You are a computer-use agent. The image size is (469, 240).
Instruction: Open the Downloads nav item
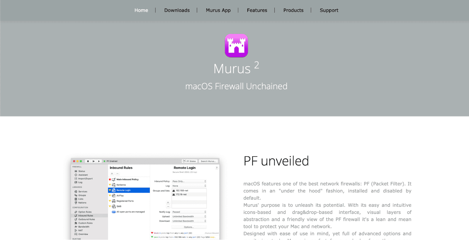[177, 10]
